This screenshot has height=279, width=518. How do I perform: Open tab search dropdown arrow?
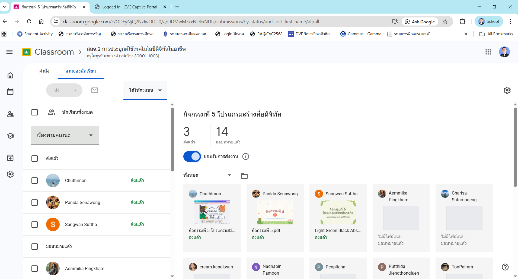tap(4, 7)
